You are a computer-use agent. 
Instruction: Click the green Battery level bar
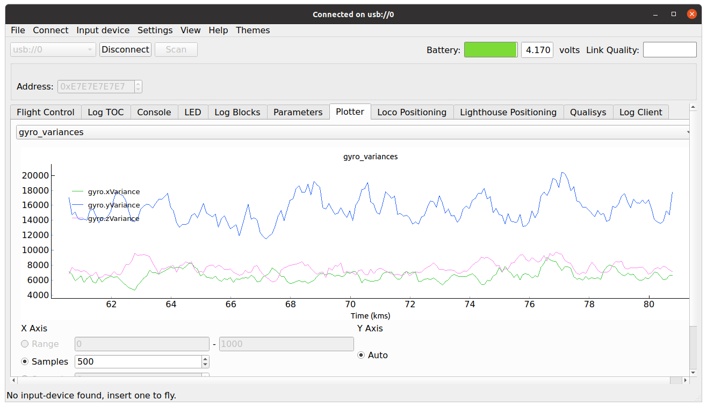tap(490, 50)
